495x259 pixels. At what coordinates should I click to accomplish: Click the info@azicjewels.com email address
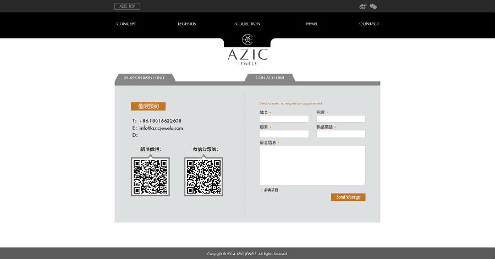click(x=161, y=128)
